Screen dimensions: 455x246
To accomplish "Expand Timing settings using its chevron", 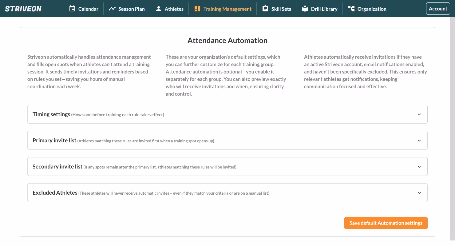I will (x=419, y=114).
